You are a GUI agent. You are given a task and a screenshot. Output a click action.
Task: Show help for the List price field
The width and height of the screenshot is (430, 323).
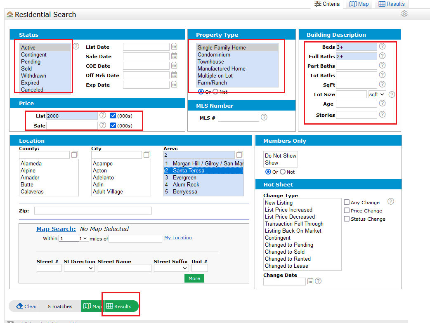point(103,115)
